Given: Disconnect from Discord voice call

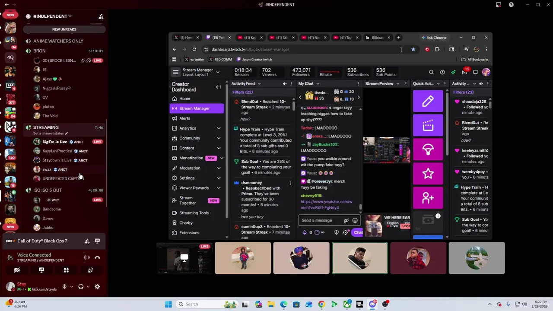Looking at the screenshot, I should [97, 257].
